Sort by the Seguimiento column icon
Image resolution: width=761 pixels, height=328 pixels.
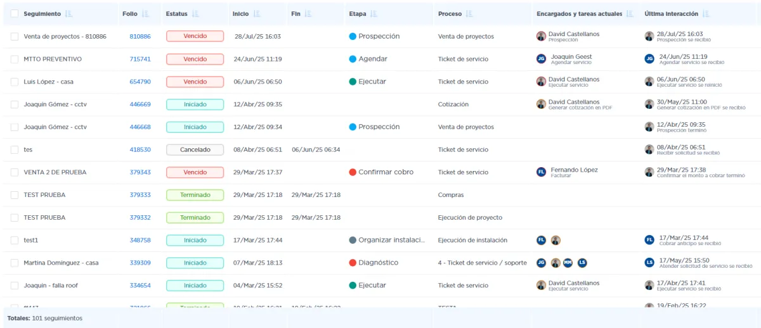click(68, 14)
